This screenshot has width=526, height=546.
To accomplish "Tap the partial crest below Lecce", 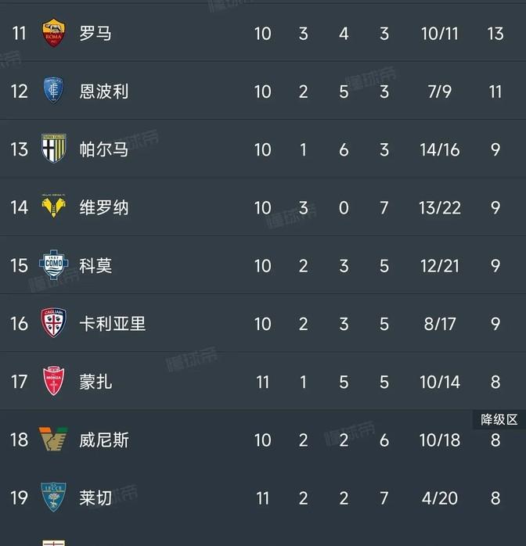I will pos(53,543).
